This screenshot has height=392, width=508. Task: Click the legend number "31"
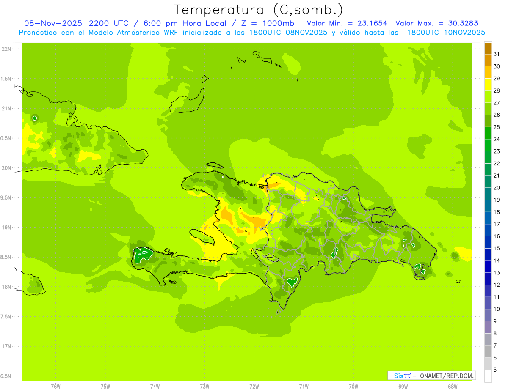tap(497, 54)
